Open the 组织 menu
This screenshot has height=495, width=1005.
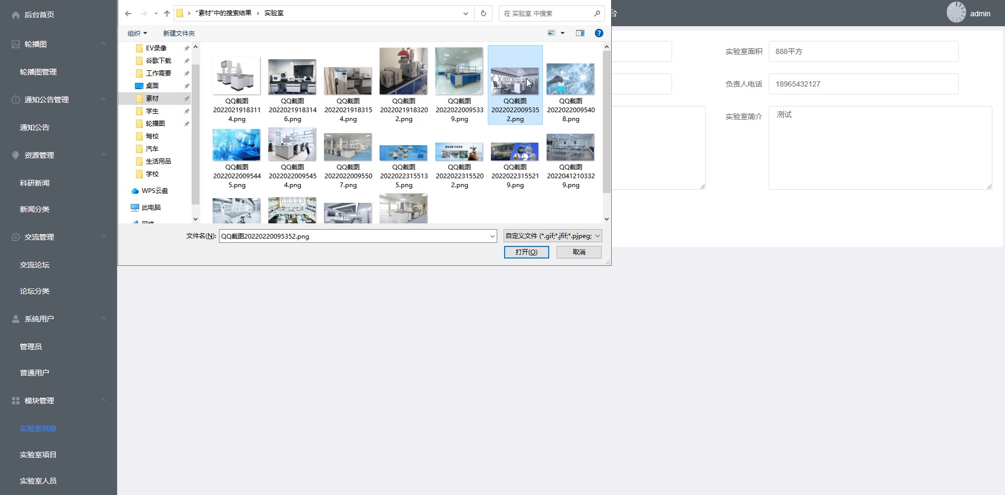click(137, 33)
